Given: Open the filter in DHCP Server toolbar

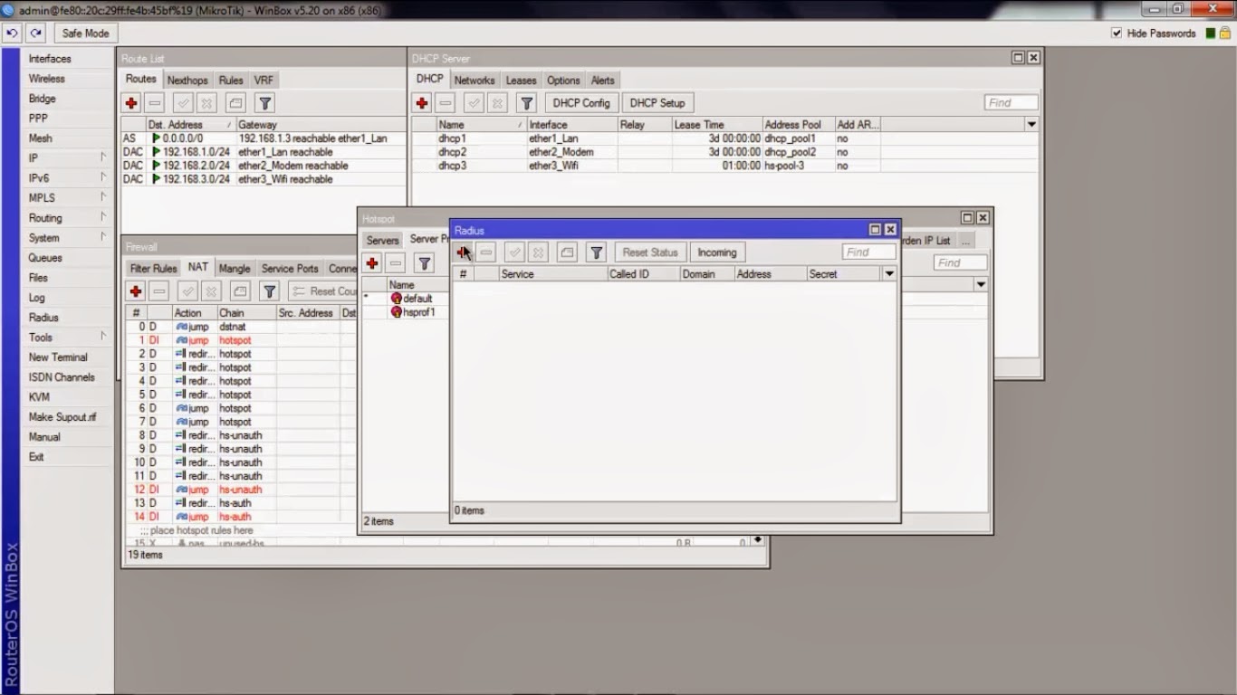Looking at the screenshot, I should (526, 103).
